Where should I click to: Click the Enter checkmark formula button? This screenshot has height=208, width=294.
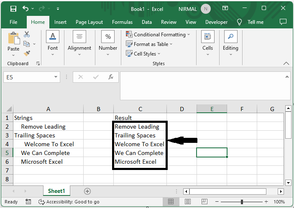96,77
